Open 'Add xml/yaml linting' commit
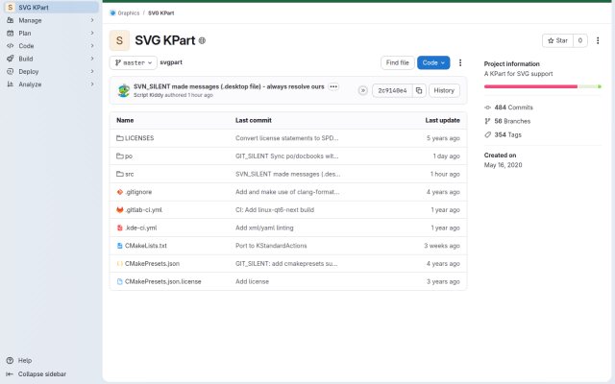 coord(264,228)
